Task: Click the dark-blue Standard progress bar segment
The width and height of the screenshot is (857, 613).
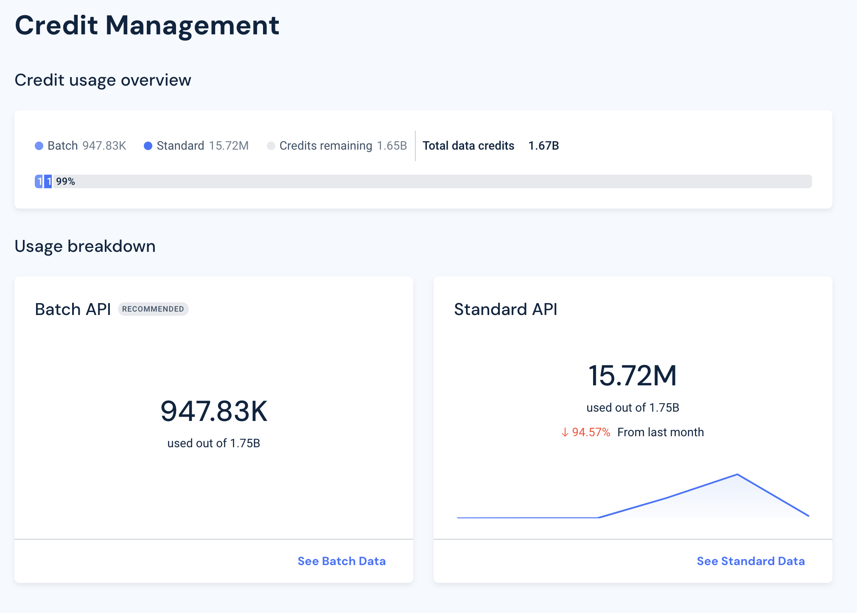Action: 48,181
